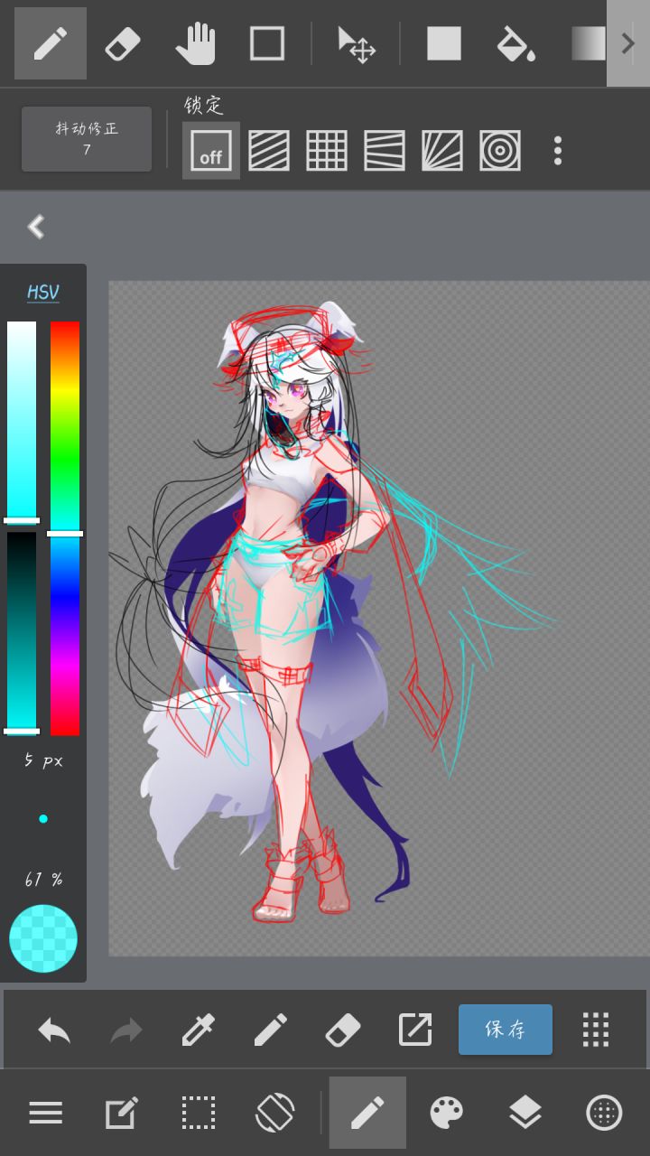The width and height of the screenshot is (650, 1156).
Task: Enable the radial lines snap guide
Action: click(x=442, y=150)
